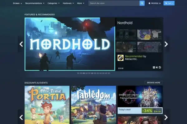187x124 pixels.
Task: Click the Metacritic logo icon
Action: (120, 58)
